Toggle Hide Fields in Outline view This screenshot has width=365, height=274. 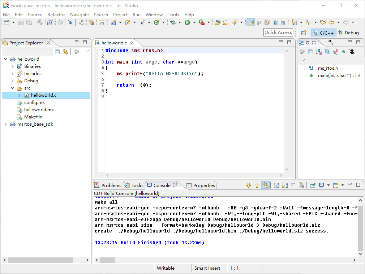(327, 52)
